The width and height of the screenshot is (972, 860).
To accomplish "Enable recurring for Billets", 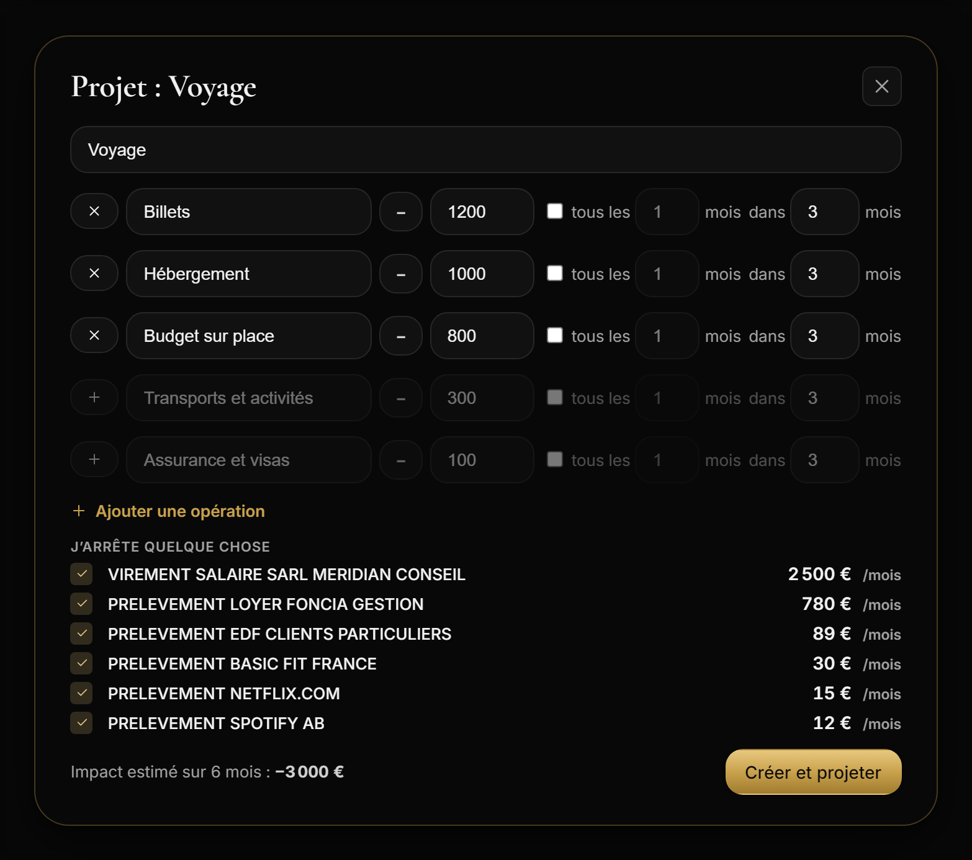I will click(x=555, y=211).
